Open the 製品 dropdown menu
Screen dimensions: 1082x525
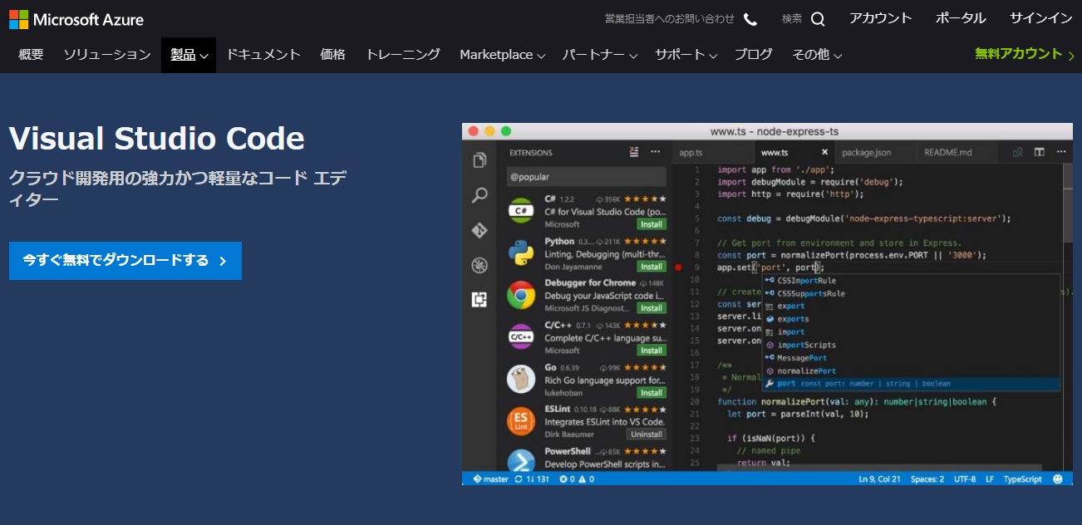(189, 54)
